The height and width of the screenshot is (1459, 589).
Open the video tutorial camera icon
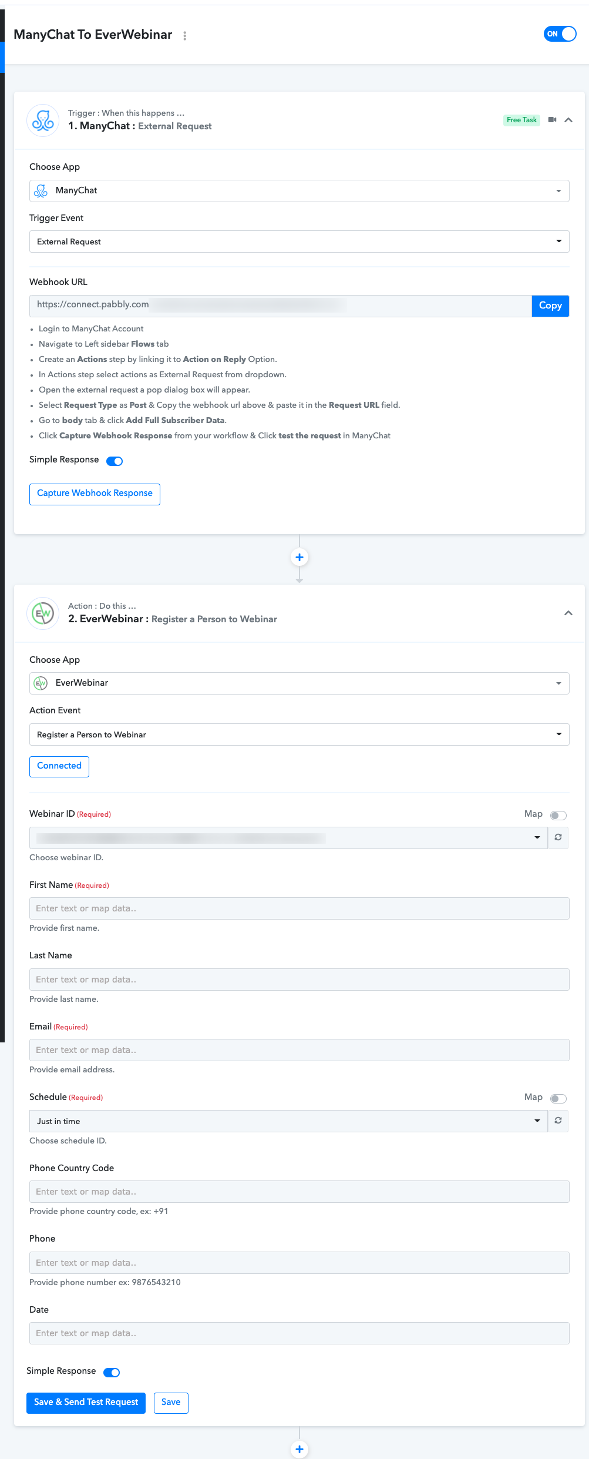tap(552, 120)
